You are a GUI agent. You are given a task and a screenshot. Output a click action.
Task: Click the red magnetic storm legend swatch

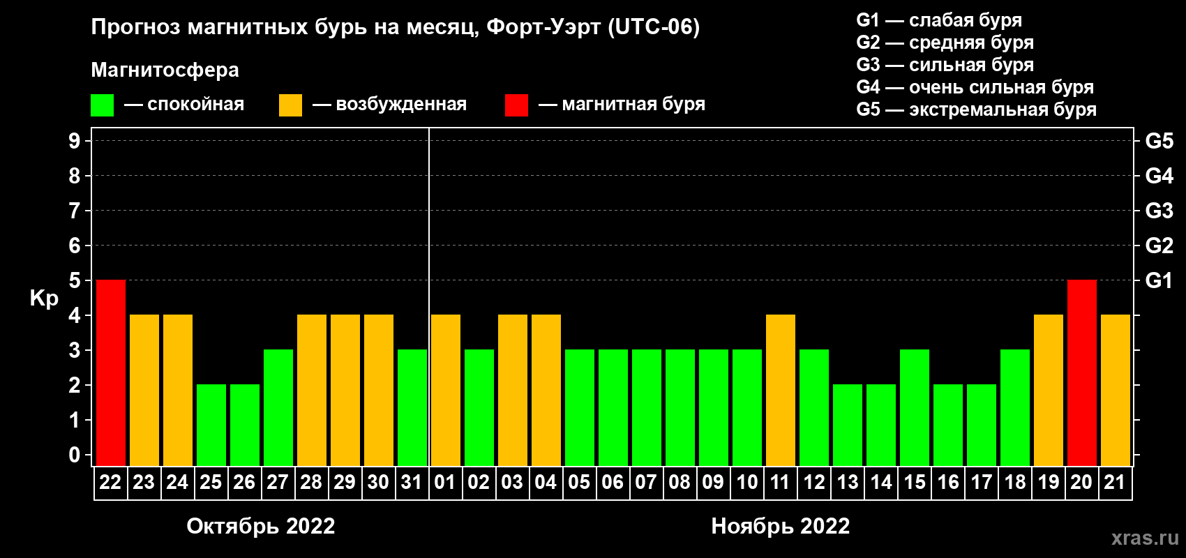tap(516, 105)
